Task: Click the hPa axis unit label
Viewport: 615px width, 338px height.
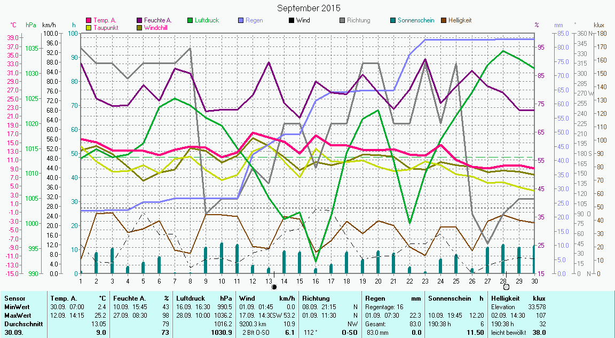Action: 31,25
